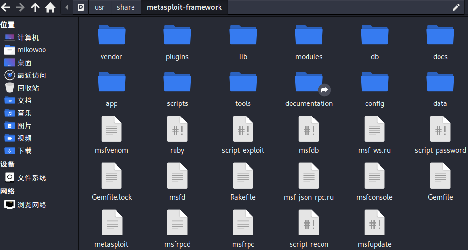This screenshot has width=468, height=250.
Task: Select the script-exploit file icon
Action: (243, 129)
